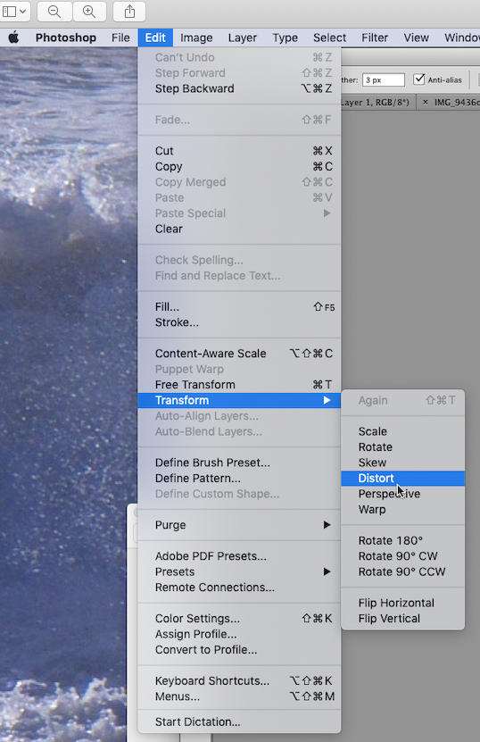
Task: Open the Apple menu
Action: pos(13,38)
